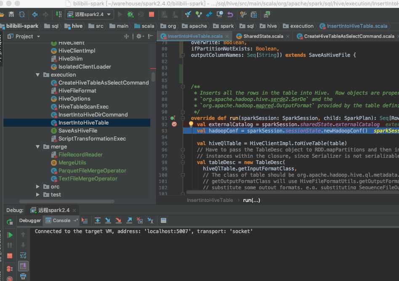Click the Evaluate Expression calculator icon
Image resolution: width=399 pixels, height=281 pixels.
pyautogui.click(x=164, y=220)
